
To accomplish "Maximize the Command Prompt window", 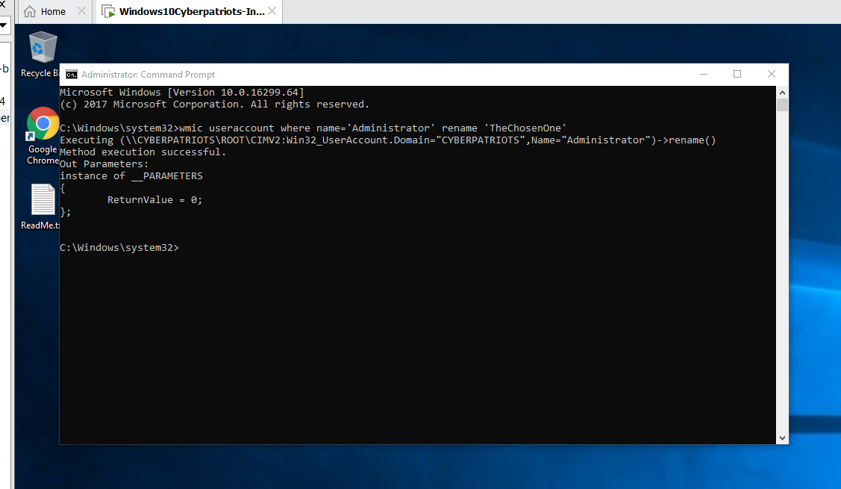I will pos(737,74).
